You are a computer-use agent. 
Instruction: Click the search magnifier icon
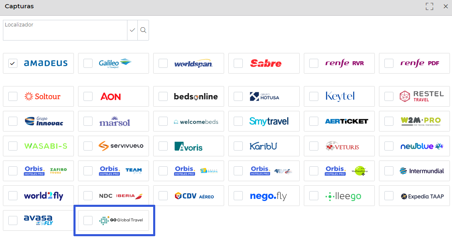click(143, 30)
